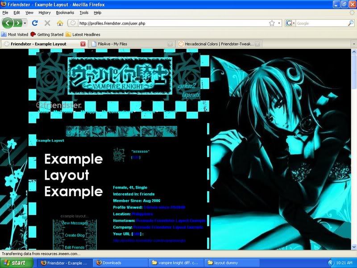Click the search magnifier icon

click(352, 23)
